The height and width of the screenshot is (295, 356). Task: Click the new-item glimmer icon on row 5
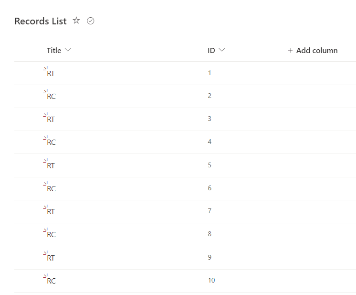[45, 162]
